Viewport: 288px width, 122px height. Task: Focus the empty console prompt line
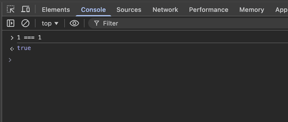click(x=112, y=60)
